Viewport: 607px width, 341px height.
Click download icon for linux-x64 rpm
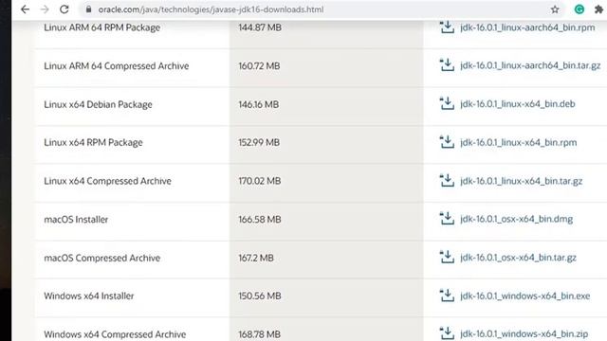point(447,142)
